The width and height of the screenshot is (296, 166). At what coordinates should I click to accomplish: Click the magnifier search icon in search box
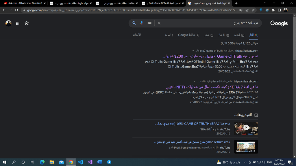pos(134,23)
